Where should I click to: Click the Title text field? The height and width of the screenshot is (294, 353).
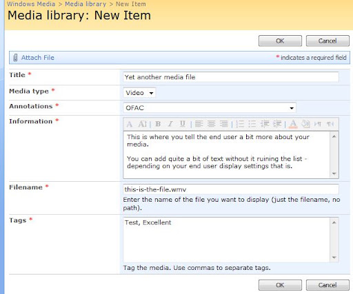point(231,77)
